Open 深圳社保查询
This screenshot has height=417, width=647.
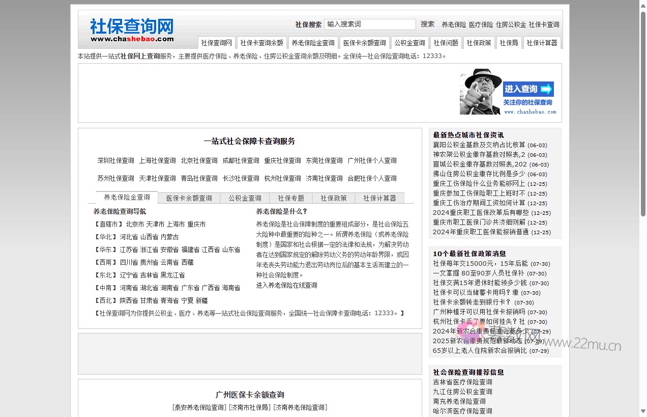[x=115, y=160]
